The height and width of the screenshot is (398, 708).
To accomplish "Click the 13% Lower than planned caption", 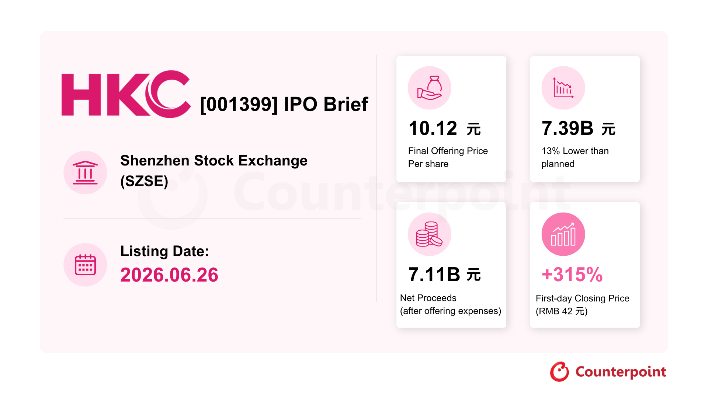I will point(575,157).
